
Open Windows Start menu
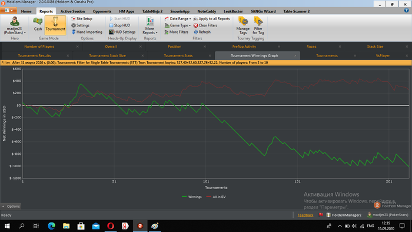(7, 226)
